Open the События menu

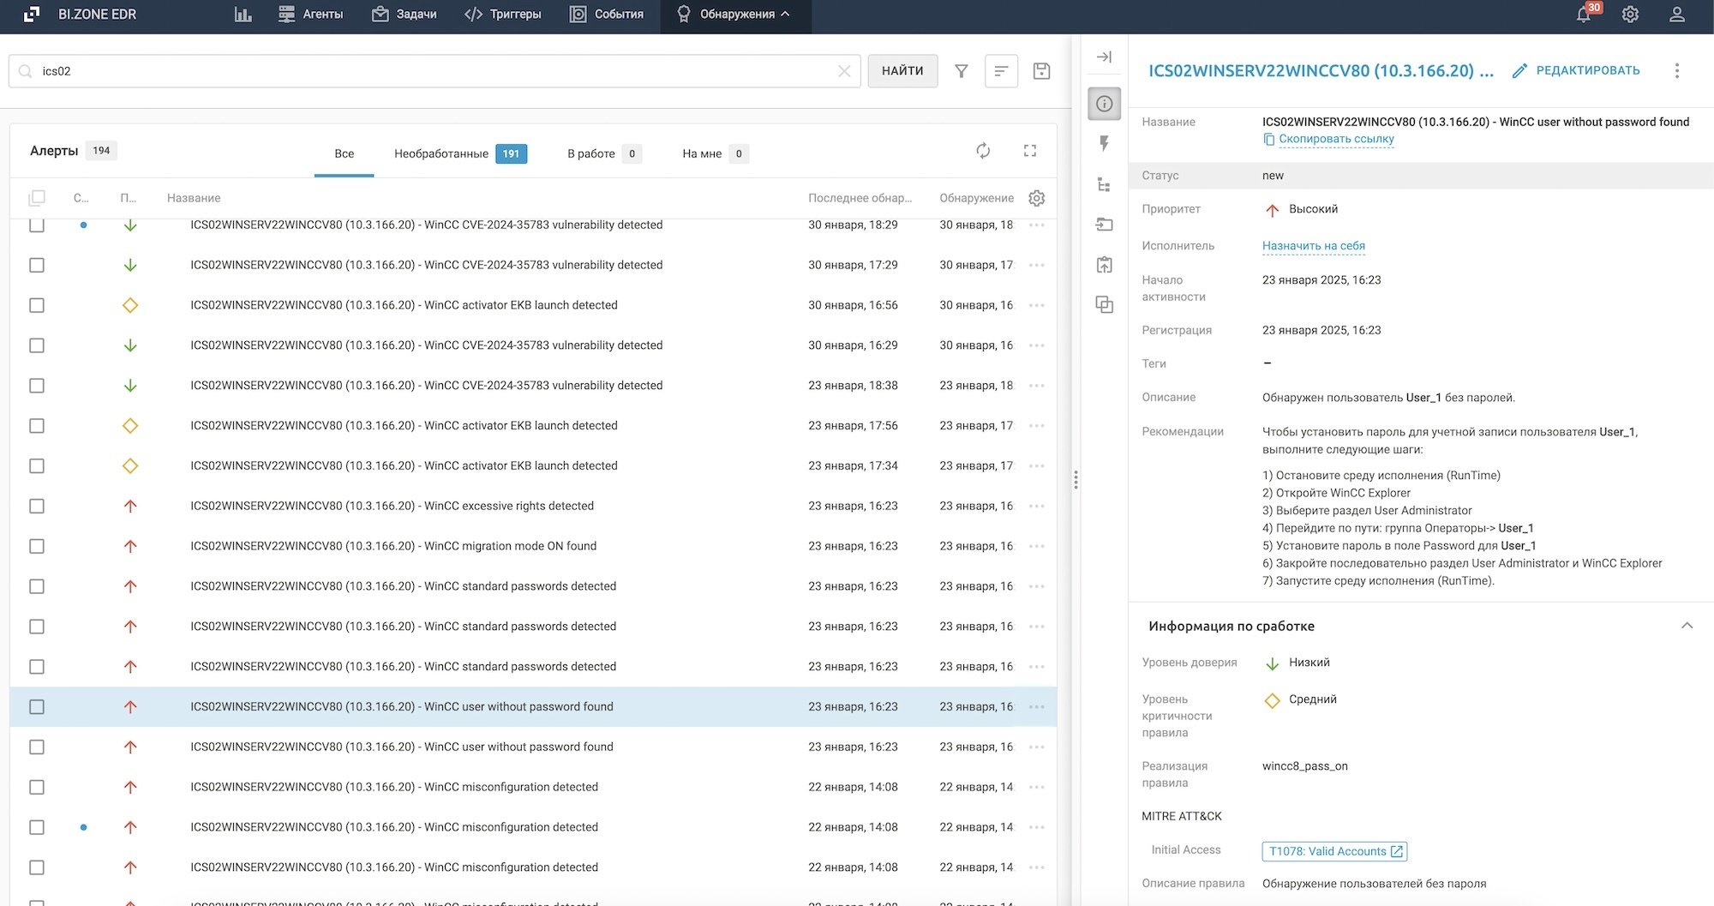[x=607, y=15]
